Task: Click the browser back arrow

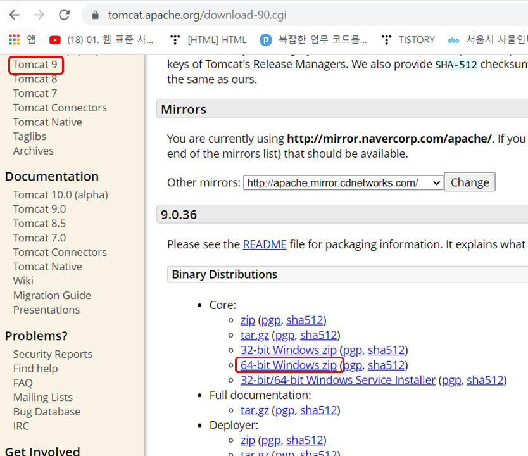Action: pos(15,15)
